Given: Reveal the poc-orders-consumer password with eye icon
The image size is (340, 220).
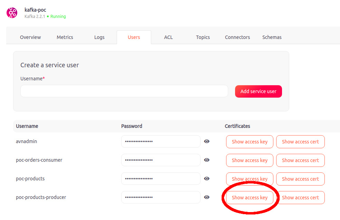Looking at the screenshot, I should [x=207, y=160].
